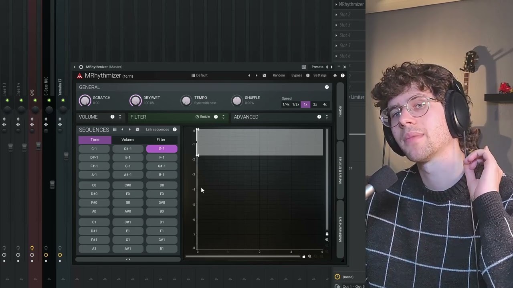Select the C0 sequence

(x=94, y=185)
